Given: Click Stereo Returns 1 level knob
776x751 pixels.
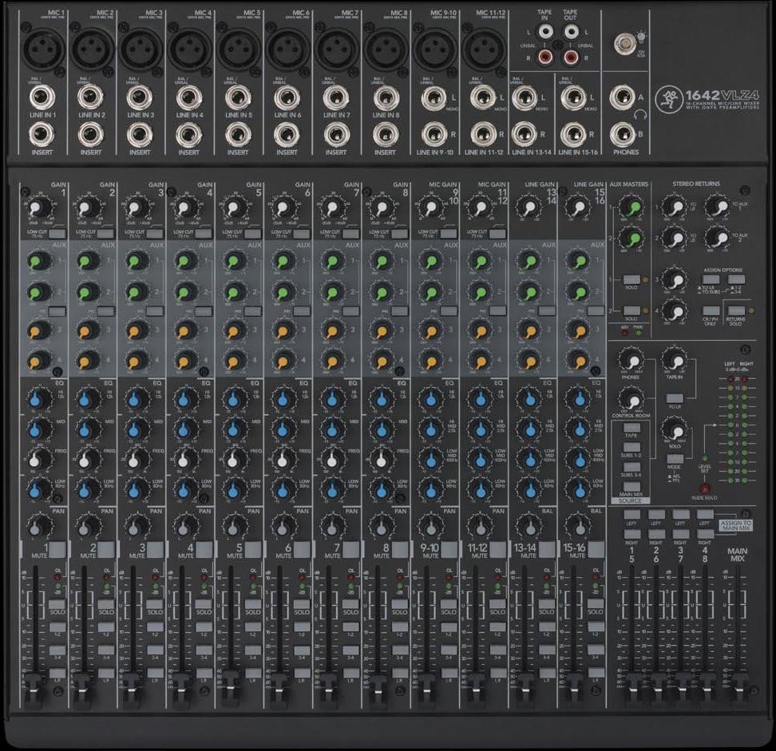Looking at the screenshot, I should coord(675,207).
